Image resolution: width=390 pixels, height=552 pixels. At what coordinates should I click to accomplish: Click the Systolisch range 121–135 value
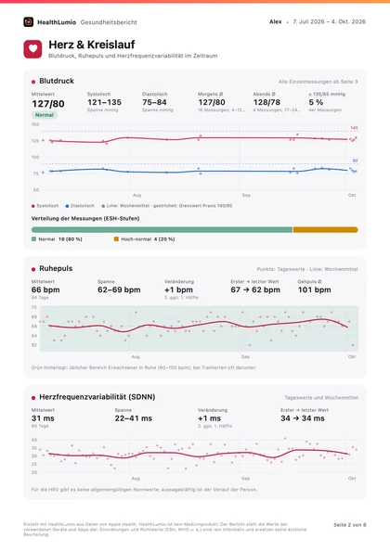point(104,102)
